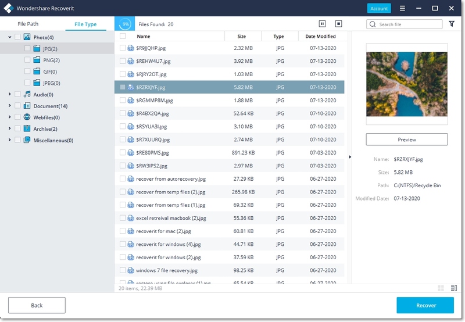Image resolution: width=465 pixels, height=322 pixels.
Task: Toggle the select-all checkbox in Name header
Action: [x=123, y=36]
